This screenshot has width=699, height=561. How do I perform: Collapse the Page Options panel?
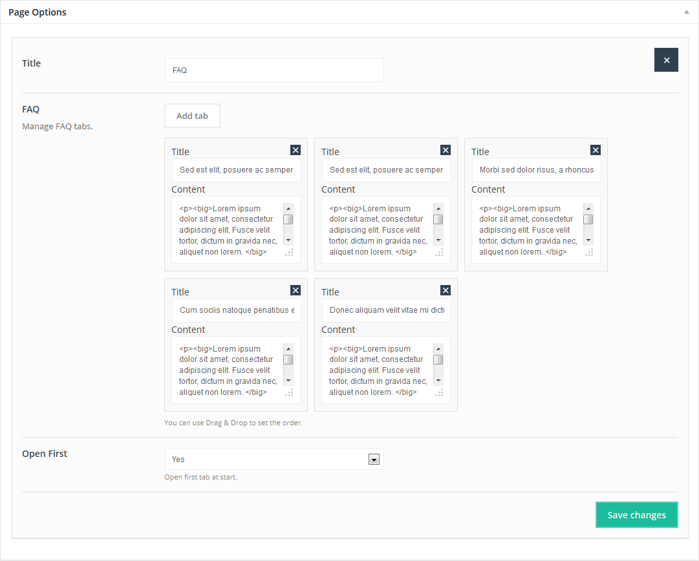(x=686, y=12)
